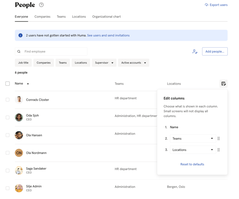239x199 pixels.
Task: Open Conrads Closter's name
Action: [37, 100]
